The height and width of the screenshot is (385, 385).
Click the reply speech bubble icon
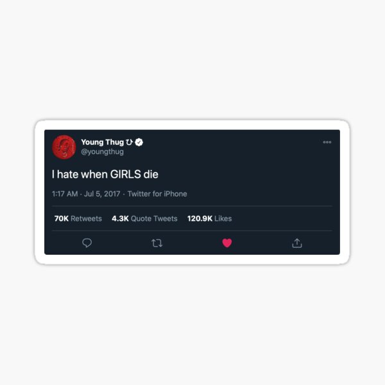click(x=87, y=243)
